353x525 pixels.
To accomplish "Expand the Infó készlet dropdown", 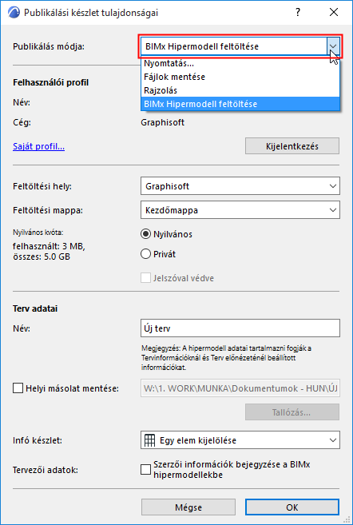I will pyautogui.click(x=240, y=440).
